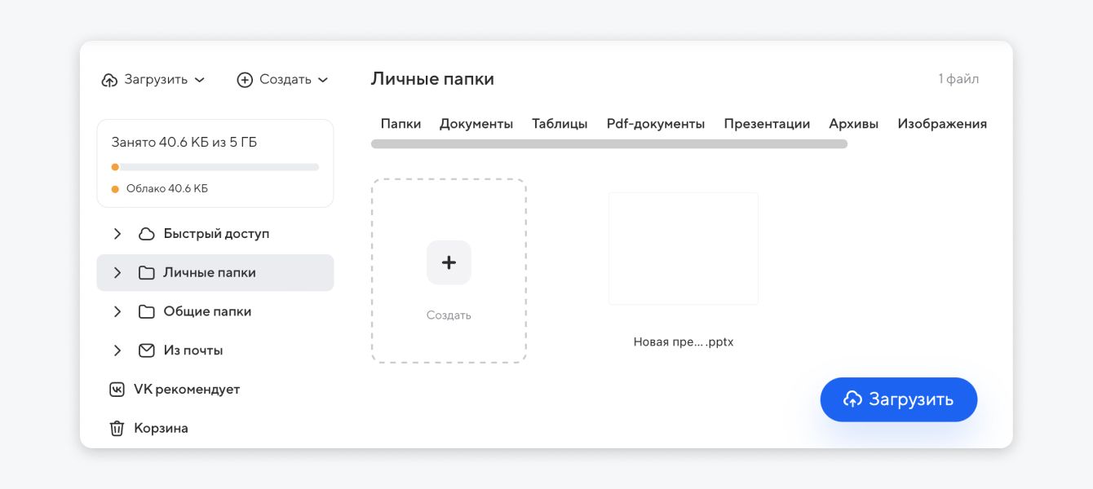Screen dimensions: 1093x489
Task: Click the cloud upload icon next to Загрузить
Action: coord(109,79)
